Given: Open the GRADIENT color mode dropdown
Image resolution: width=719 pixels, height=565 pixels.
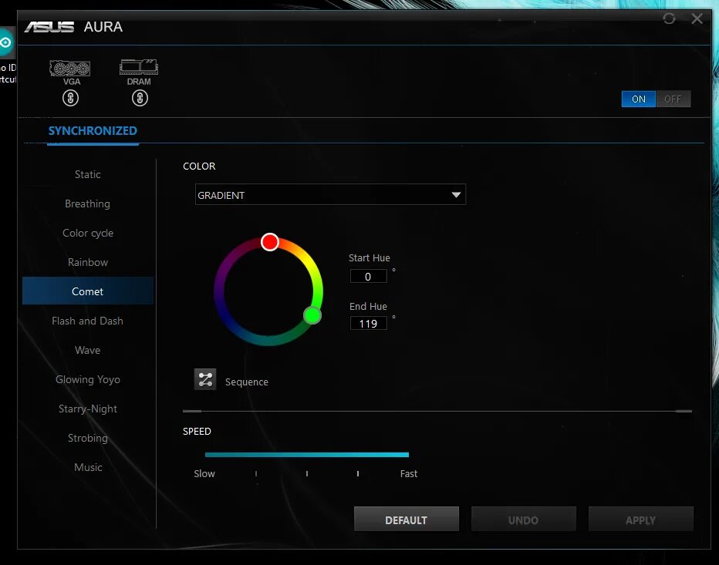Looking at the screenshot, I should pos(330,195).
